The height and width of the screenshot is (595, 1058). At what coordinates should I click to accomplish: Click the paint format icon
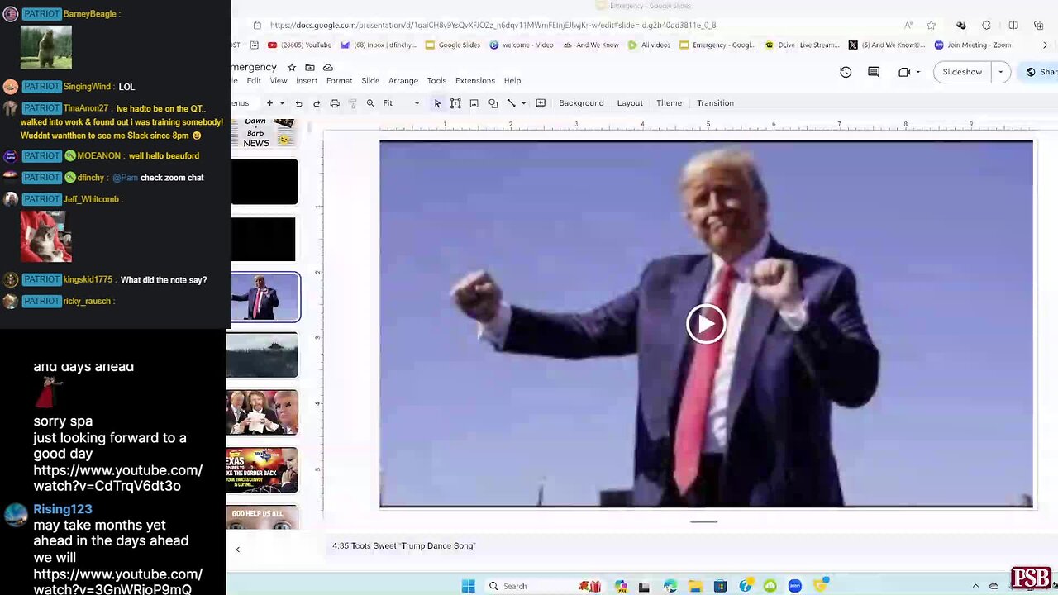tap(352, 103)
